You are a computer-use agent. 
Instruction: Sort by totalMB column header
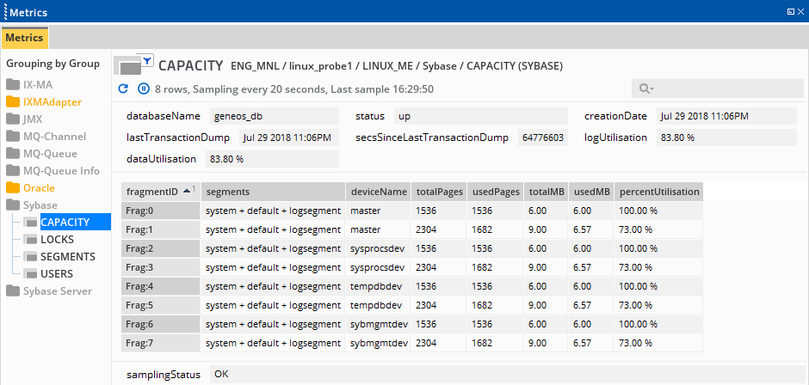pyautogui.click(x=547, y=192)
